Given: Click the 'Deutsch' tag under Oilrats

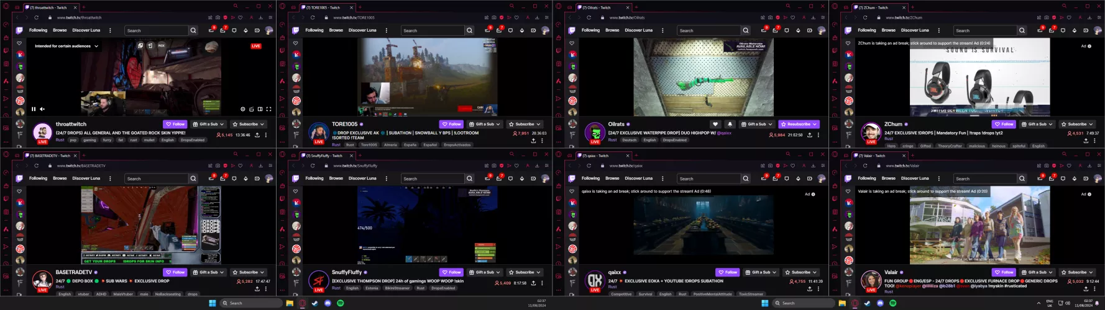Looking at the screenshot, I should (x=630, y=140).
